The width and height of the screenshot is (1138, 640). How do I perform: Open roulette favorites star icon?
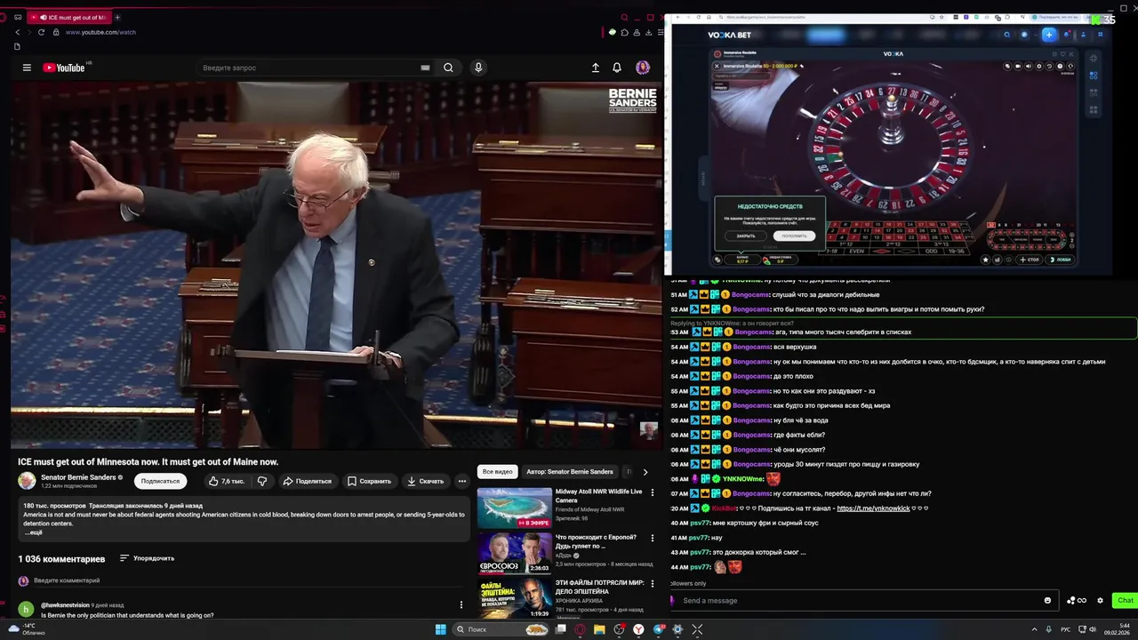pyautogui.click(x=986, y=260)
